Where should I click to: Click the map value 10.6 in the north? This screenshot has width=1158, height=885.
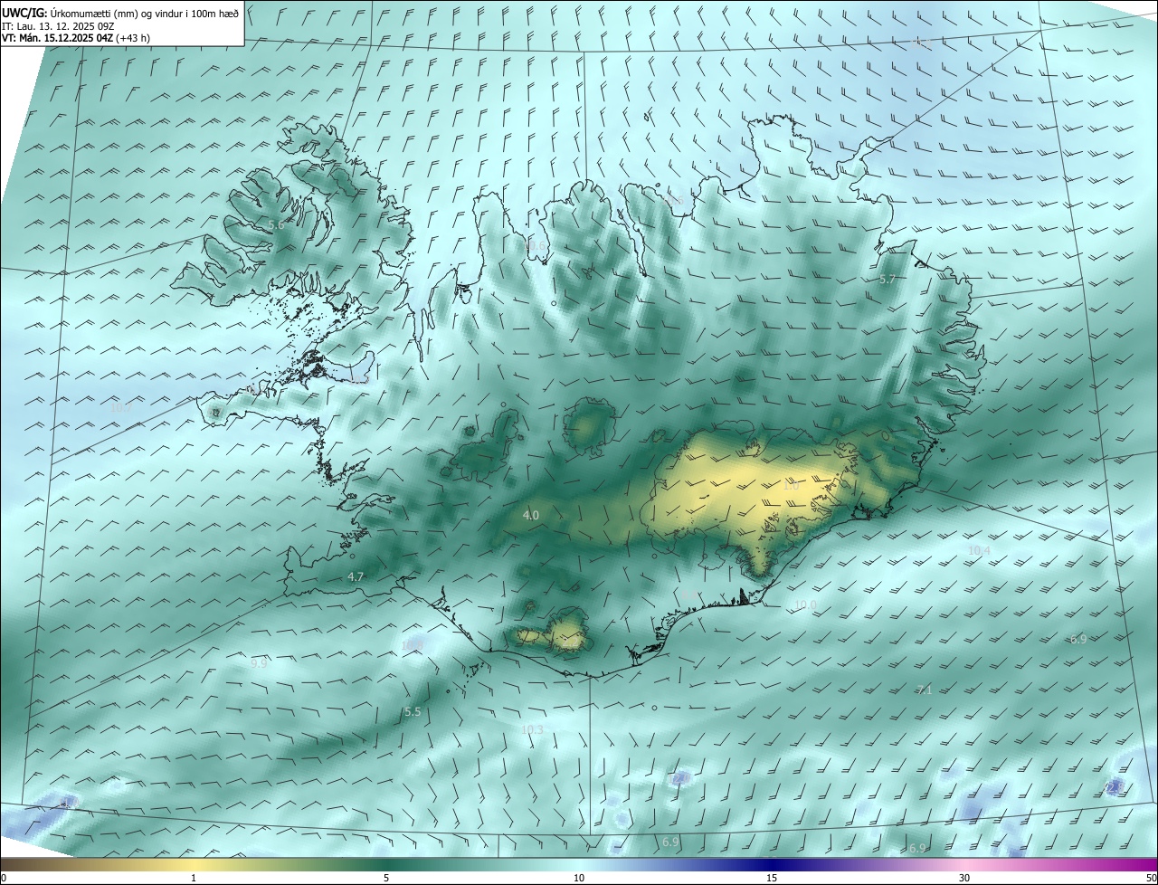tap(536, 245)
